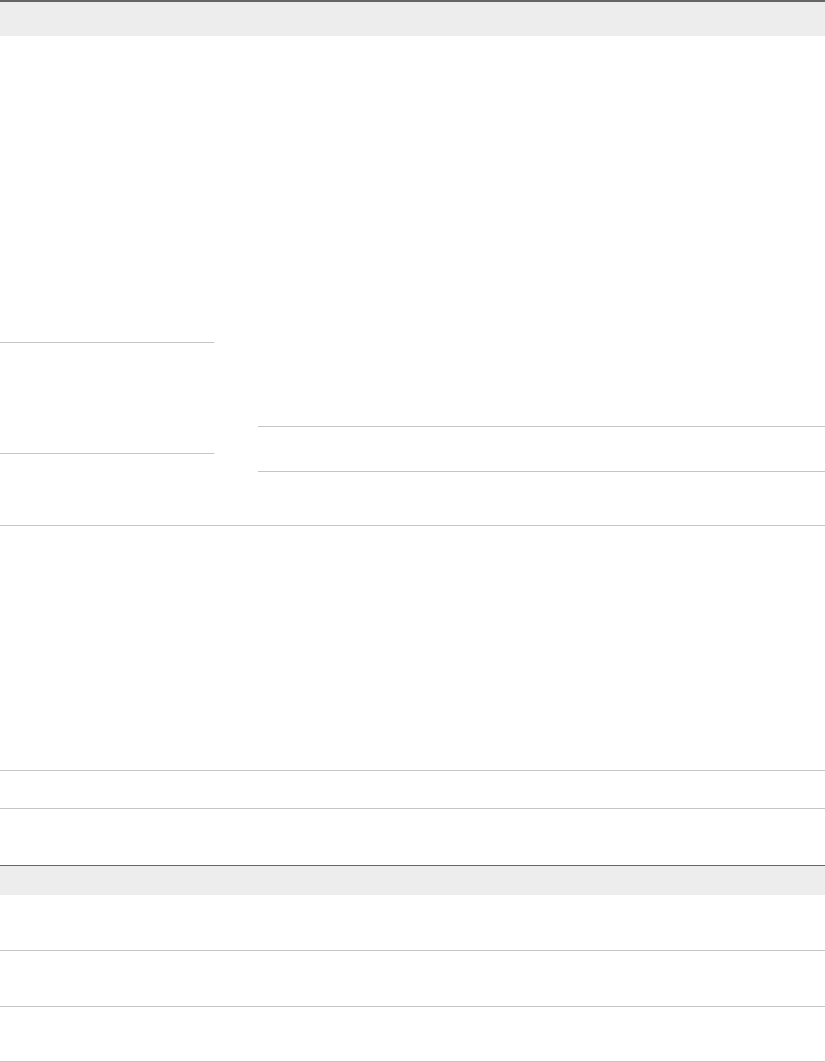The height and width of the screenshot is (1062, 825).
Task: Select the first row under the lower header
Action: [x=412, y=923]
